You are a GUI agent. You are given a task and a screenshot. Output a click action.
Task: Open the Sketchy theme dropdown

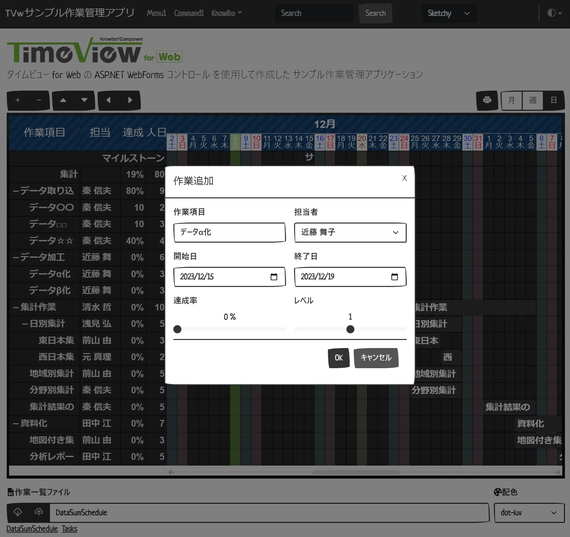[449, 13]
